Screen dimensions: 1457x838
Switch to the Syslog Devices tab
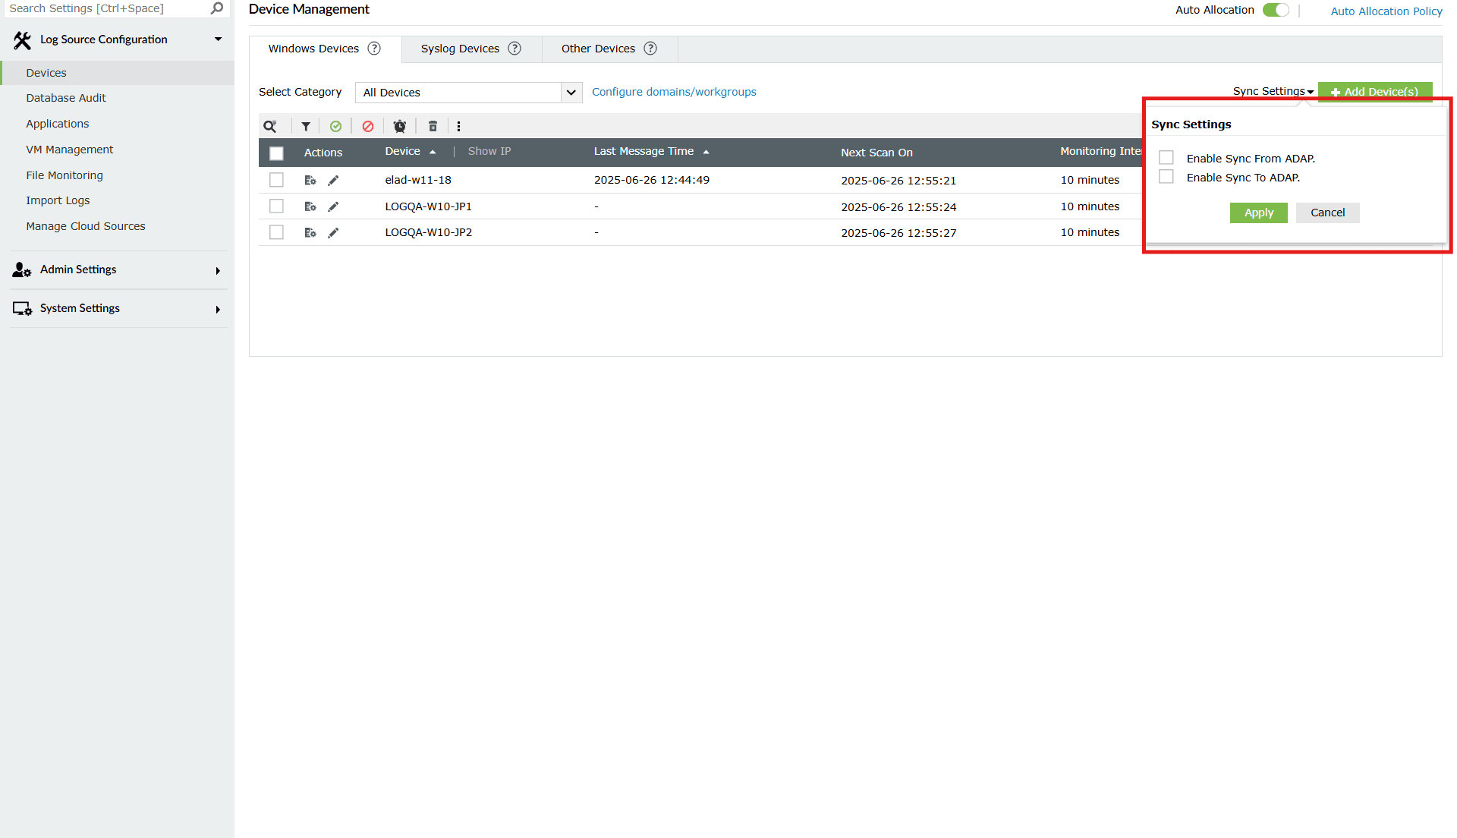460,49
